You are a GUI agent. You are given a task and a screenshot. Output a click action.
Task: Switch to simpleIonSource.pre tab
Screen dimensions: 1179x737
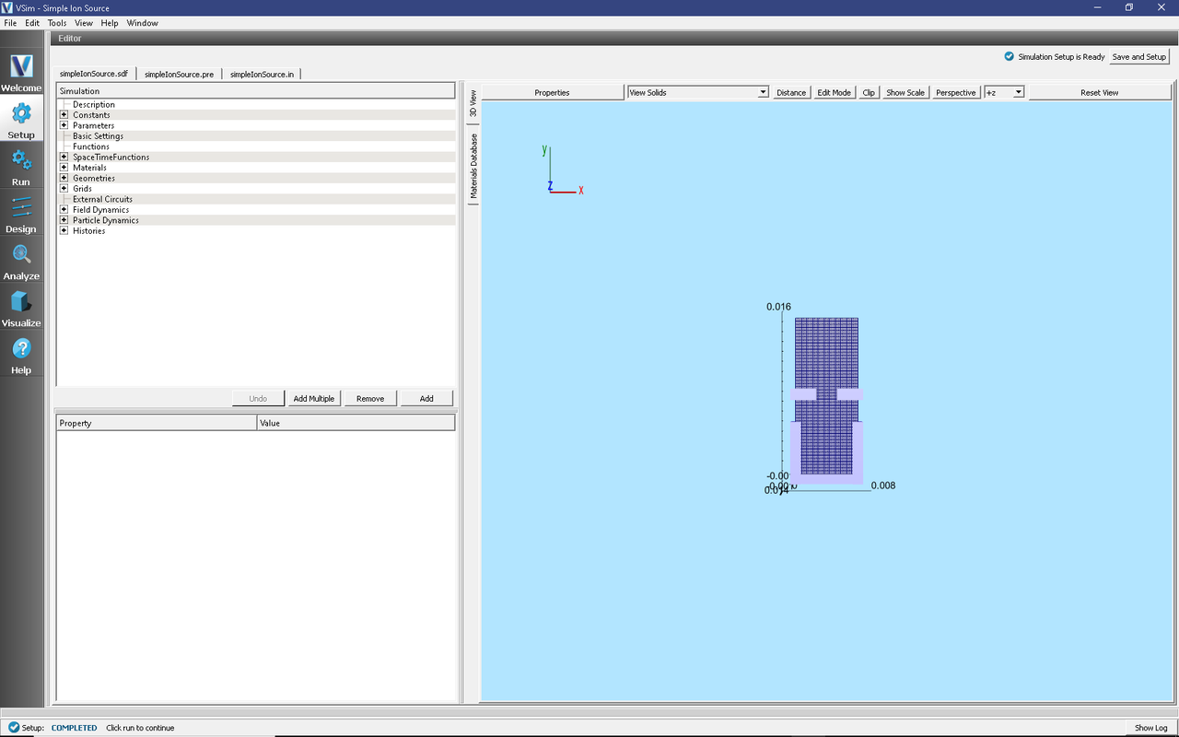click(x=179, y=74)
